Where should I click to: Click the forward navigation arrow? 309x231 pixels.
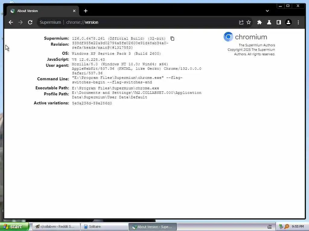21,22
